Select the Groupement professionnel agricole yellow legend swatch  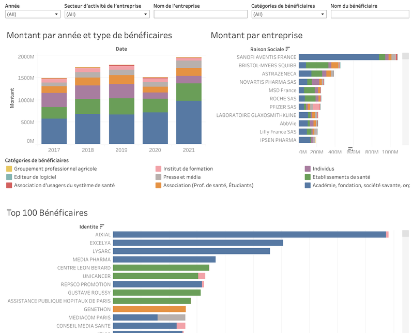pyautogui.click(x=9, y=169)
